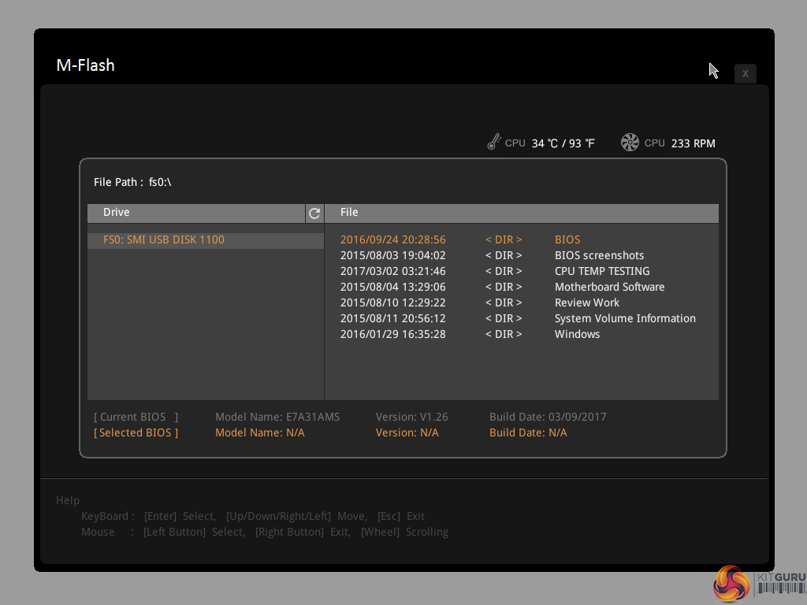Select the Windows directory
The width and height of the screenshot is (807, 605).
tap(577, 334)
